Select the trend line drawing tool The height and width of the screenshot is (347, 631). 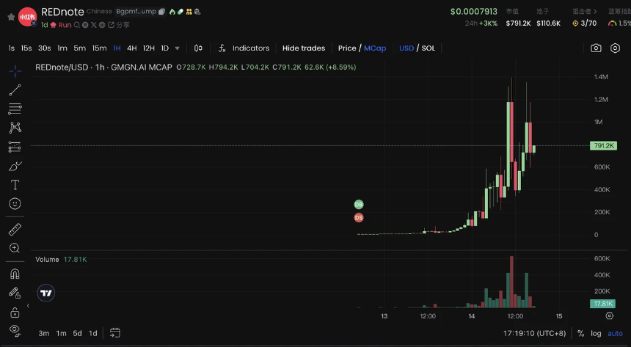pos(15,90)
